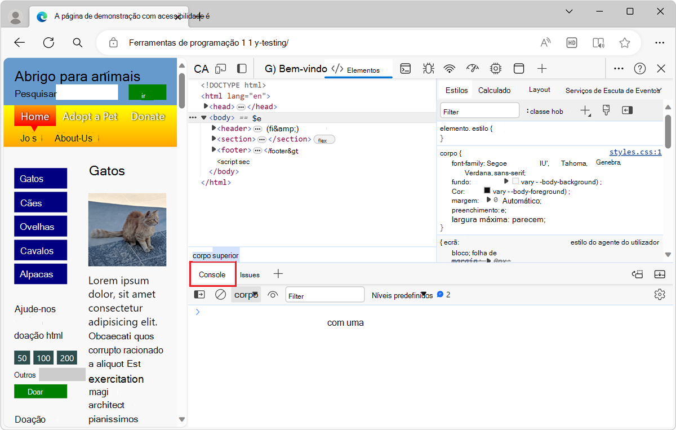Expand the section element node
676x430 pixels.
tap(214, 139)
